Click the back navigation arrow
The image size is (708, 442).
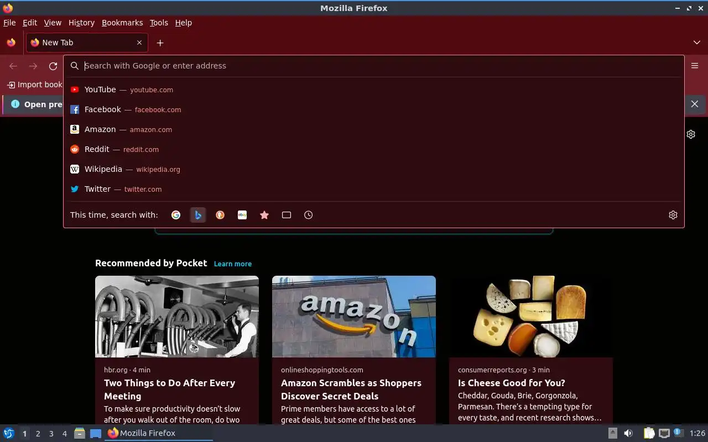[x=13, y=66]
